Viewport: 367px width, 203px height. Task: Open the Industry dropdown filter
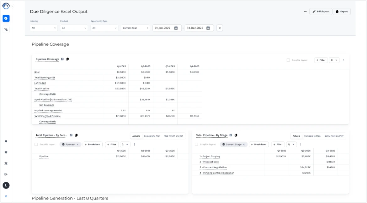44,28
